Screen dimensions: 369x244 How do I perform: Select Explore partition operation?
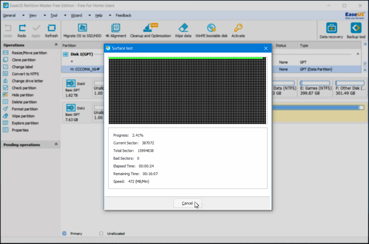pos(25,123)
